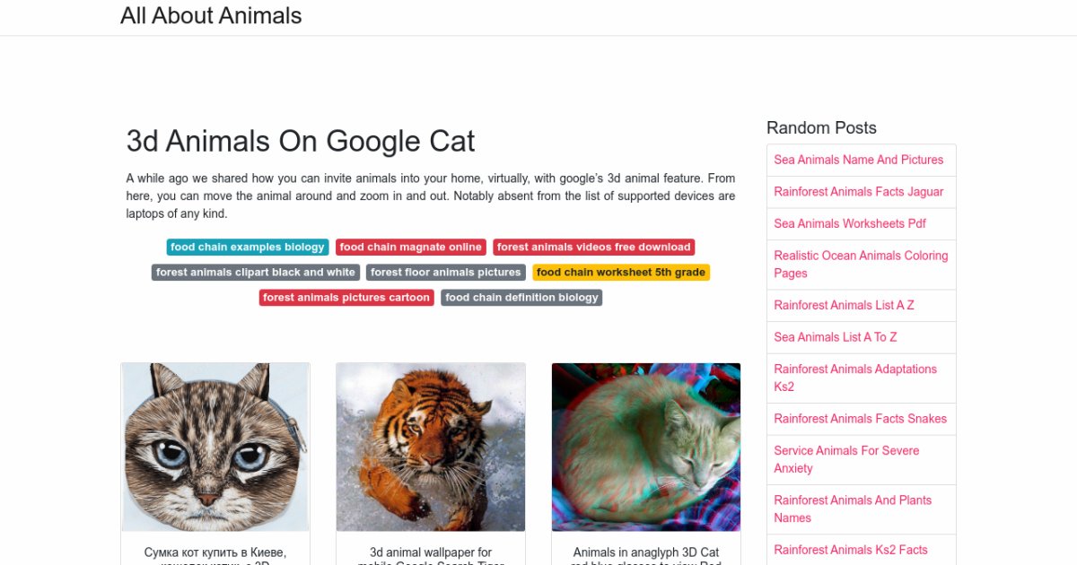Open the cat face purse thumbnail
This screenshot has width=1077, height=565.
[215, 447]
